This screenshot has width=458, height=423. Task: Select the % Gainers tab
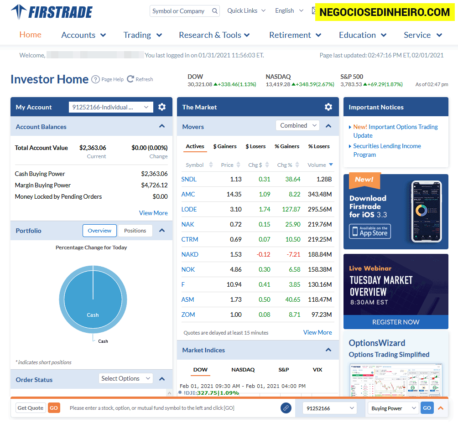[x=287, y=146]
